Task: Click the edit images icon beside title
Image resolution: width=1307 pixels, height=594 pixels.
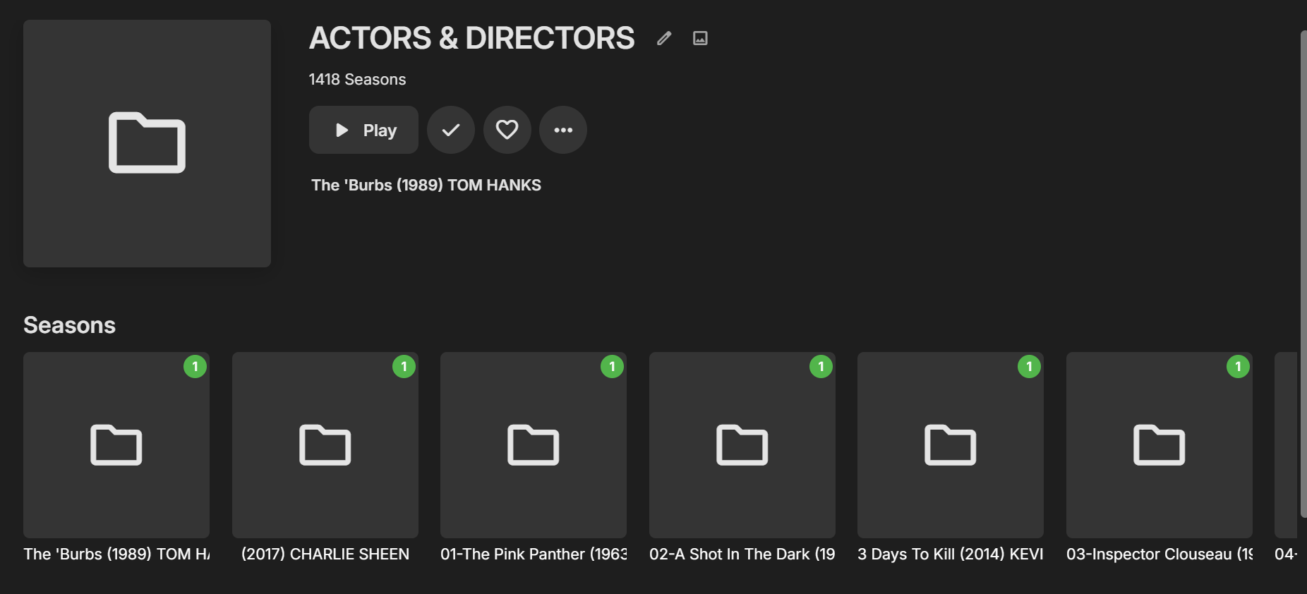Action: (x=700, y=38)
